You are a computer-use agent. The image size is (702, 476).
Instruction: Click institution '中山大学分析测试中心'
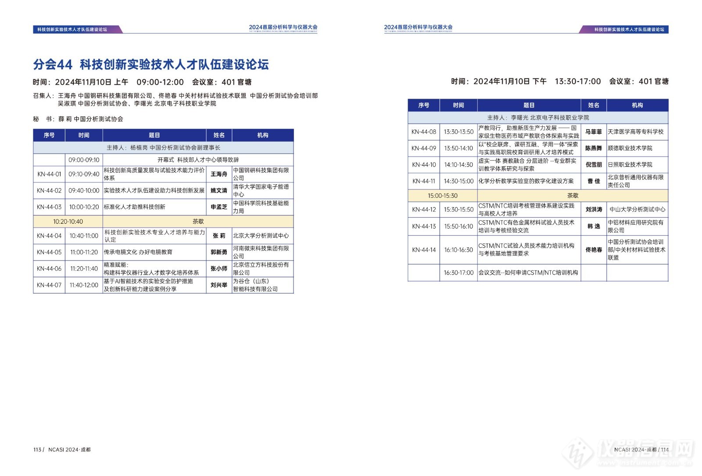[x=638, y=209]
